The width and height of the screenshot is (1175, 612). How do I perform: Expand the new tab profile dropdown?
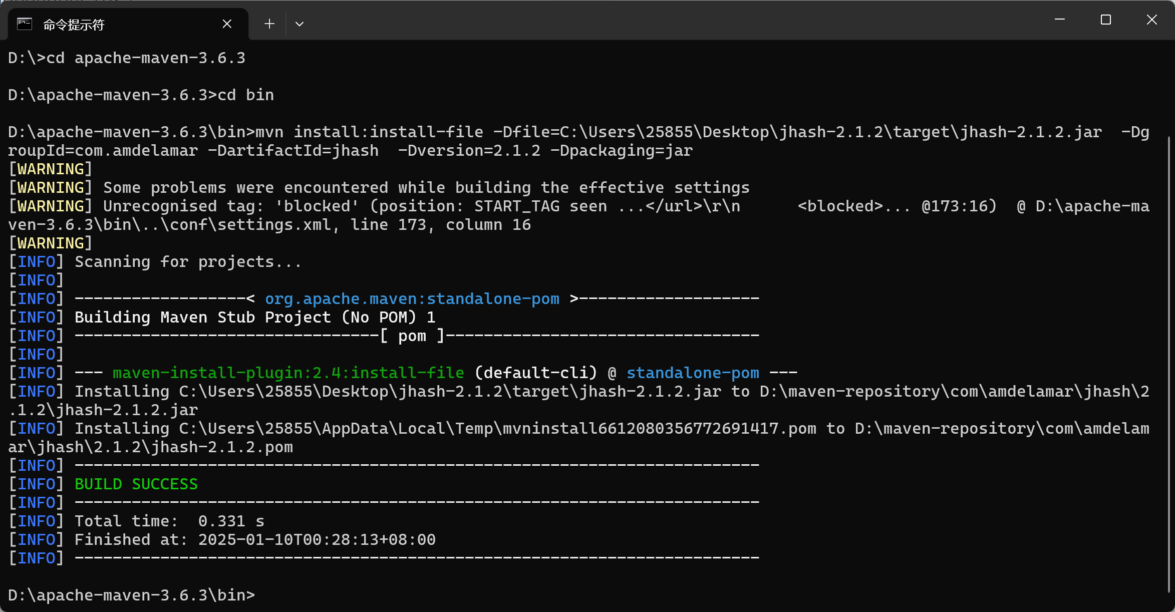point(300,24)
